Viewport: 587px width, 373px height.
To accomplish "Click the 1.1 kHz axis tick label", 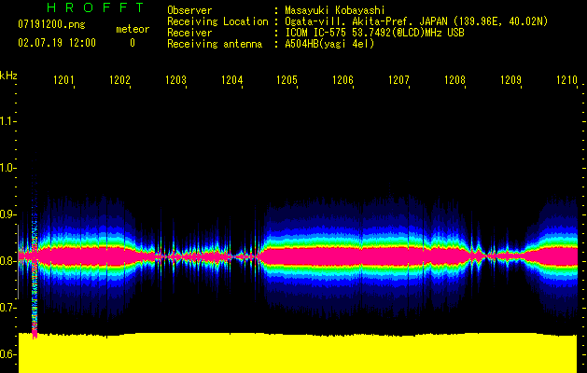I will 7,121.
